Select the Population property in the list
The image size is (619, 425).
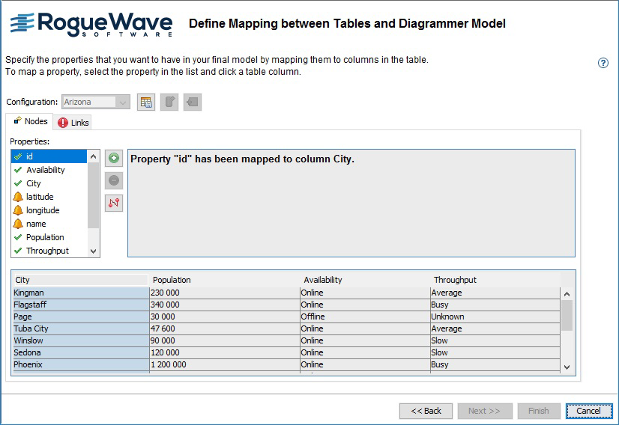click(45, 237)
